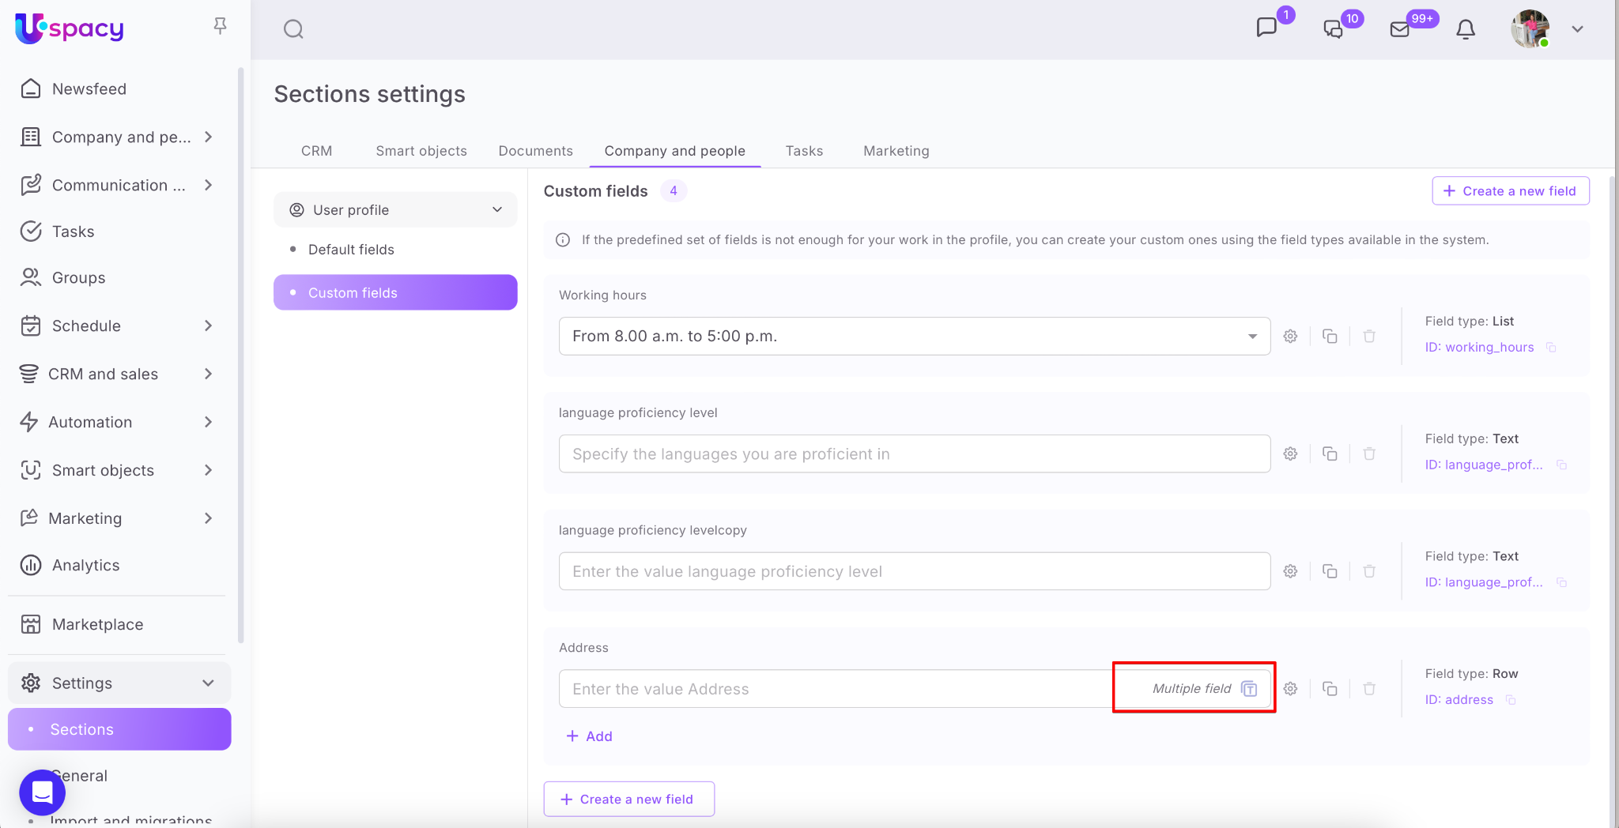
Task: Switch to the Marketing tab
Action: pos(896,151)
